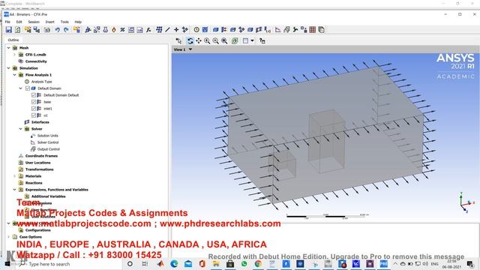Click the fx user routine icon

click(148, 30)
